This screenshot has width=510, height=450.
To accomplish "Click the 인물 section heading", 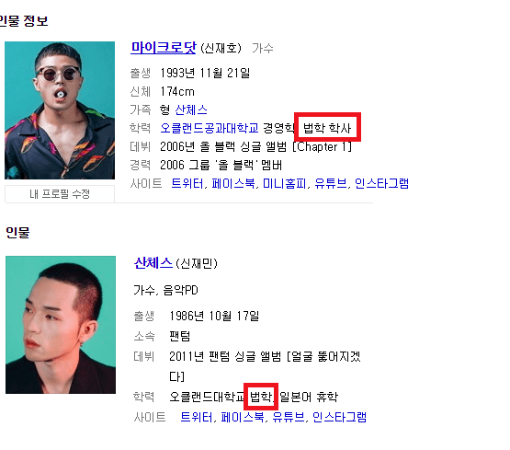I will [17, 233].
